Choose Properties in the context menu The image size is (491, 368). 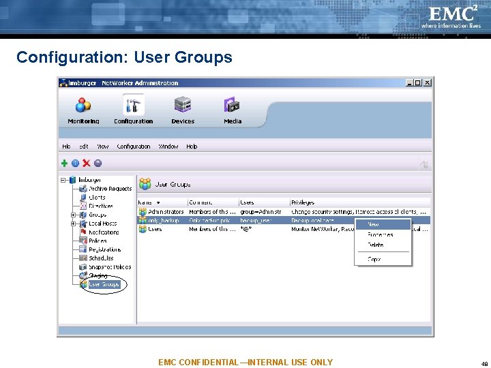pos(383,234)
